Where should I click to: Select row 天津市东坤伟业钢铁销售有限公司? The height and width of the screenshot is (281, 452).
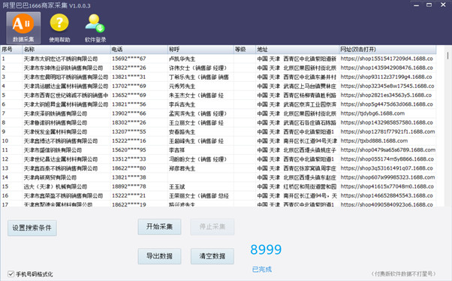[218, 68]
